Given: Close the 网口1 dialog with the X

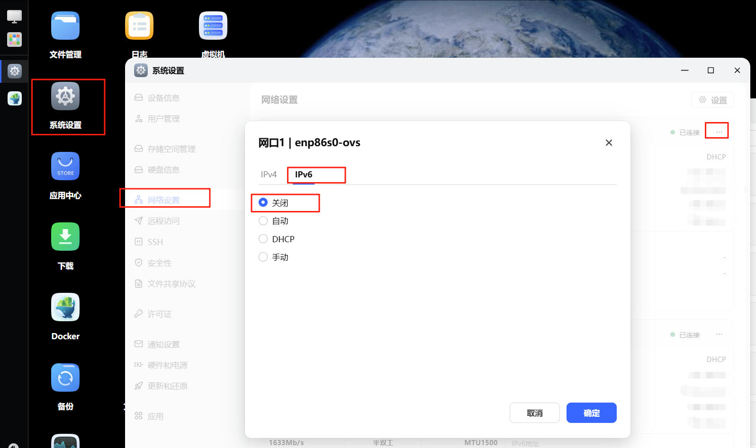Looking at the screenshot, I should pos(609,142).
